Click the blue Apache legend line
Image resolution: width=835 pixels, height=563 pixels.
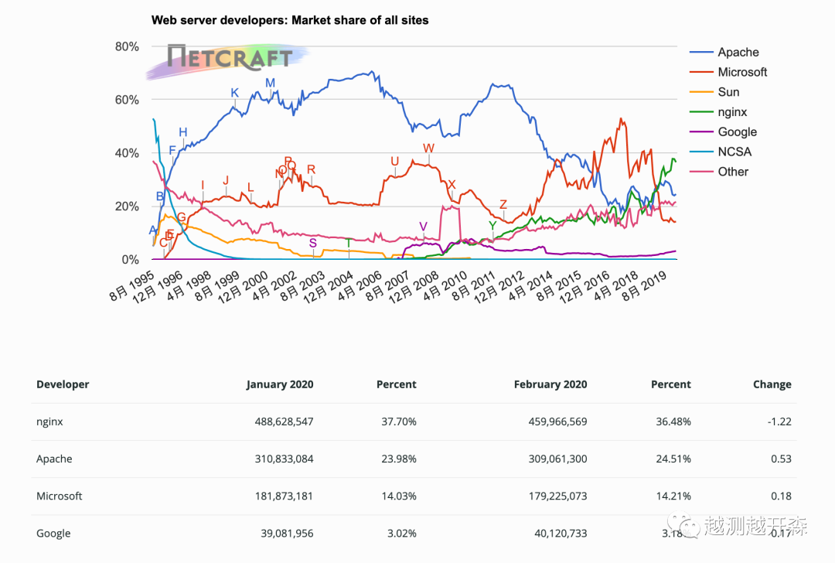pyautogui.click(x=700, y=53)
